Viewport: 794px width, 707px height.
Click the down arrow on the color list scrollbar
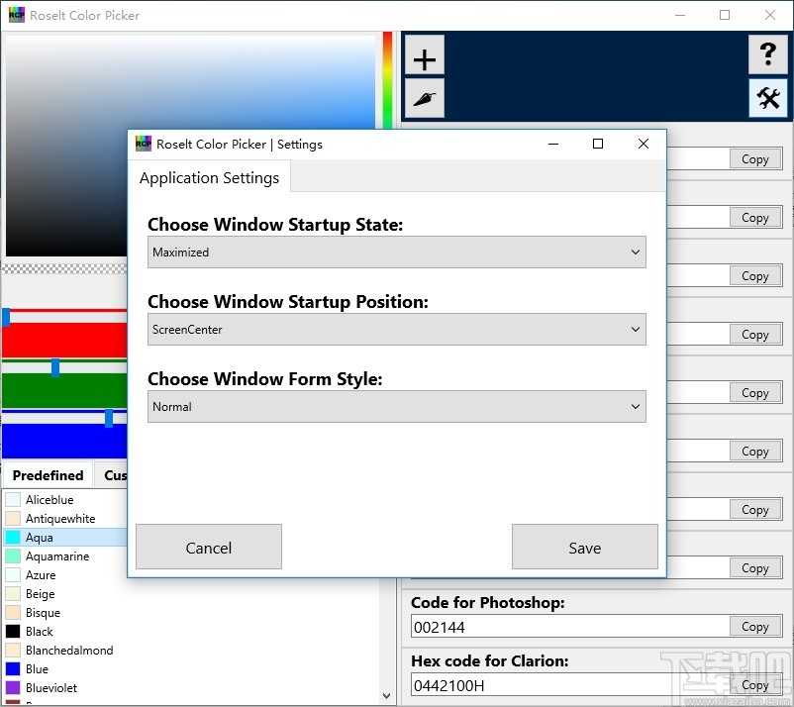(x=387, y=695)
